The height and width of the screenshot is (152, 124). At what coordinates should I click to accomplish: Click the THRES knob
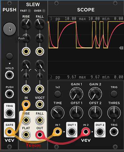point(114,112)
